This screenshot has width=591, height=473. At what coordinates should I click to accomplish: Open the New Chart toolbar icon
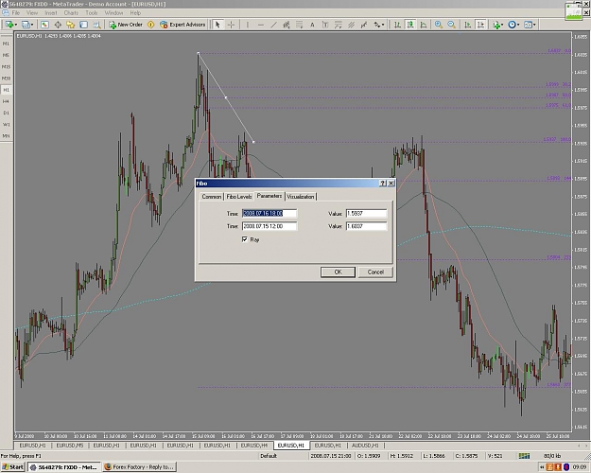click(9, 25)
